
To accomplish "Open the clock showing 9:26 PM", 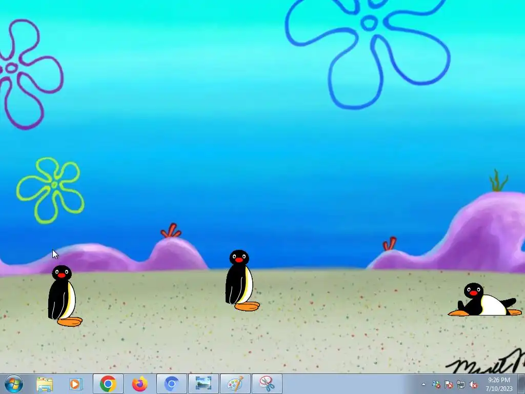I will pos(499,384).
